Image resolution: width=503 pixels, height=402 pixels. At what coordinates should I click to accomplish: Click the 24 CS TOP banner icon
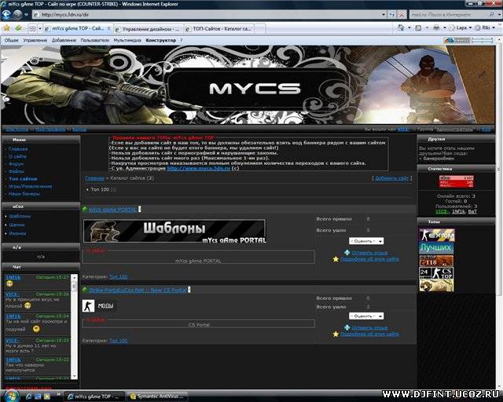(x=435, y=273)
